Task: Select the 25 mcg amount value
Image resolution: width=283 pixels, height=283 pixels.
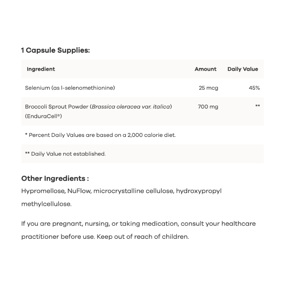Action: [208, 88]
